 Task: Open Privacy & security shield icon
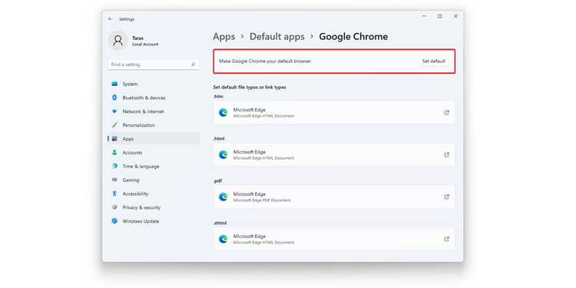tap(114, 207)
